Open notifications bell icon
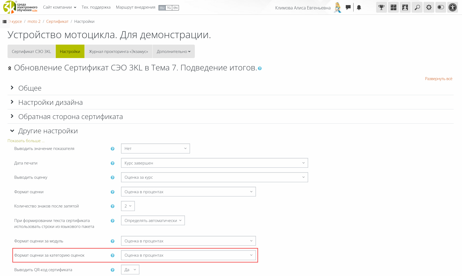This screenshot has height=276, width=462. [x=359, y=8]
